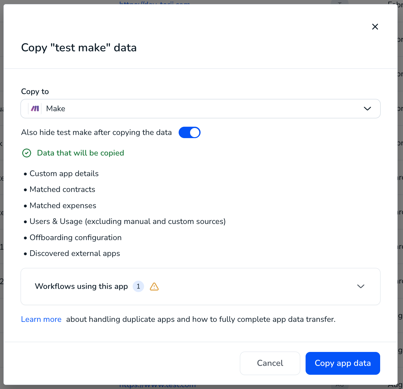The image size is (403, 389).
Task: Click the Discovered external apps item
Action: point(75,253)
